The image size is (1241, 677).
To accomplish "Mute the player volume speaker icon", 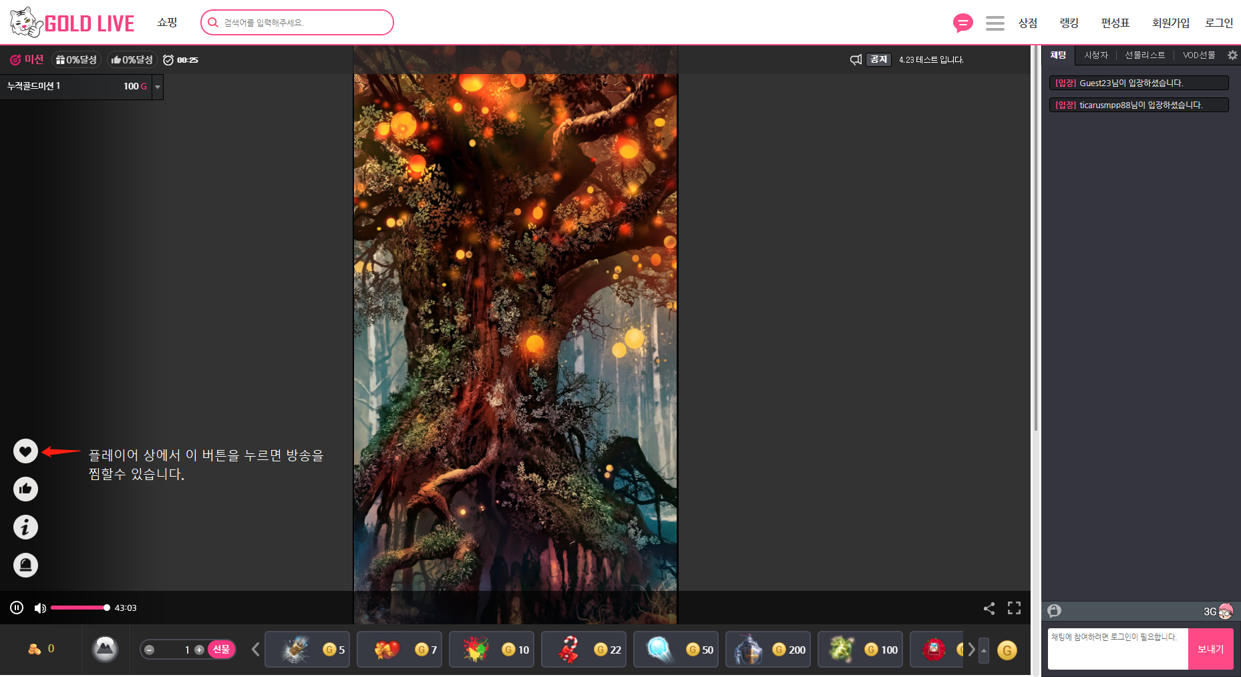I will pyautogui.click(x=40, y=608).
